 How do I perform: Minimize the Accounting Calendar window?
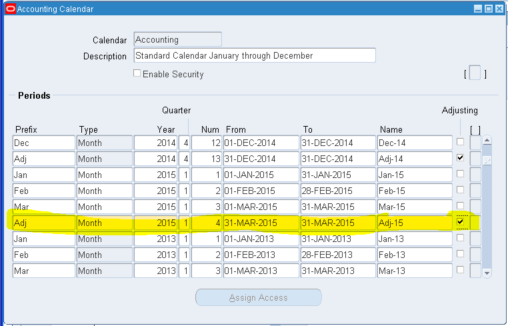(x=478, y=9)
